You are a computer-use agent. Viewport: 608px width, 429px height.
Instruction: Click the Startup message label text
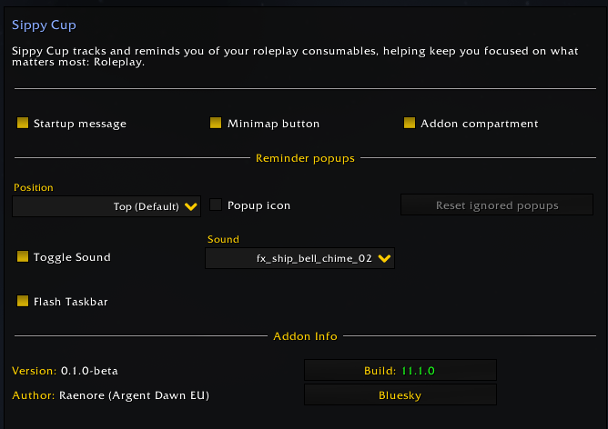(x=80, y=124)
